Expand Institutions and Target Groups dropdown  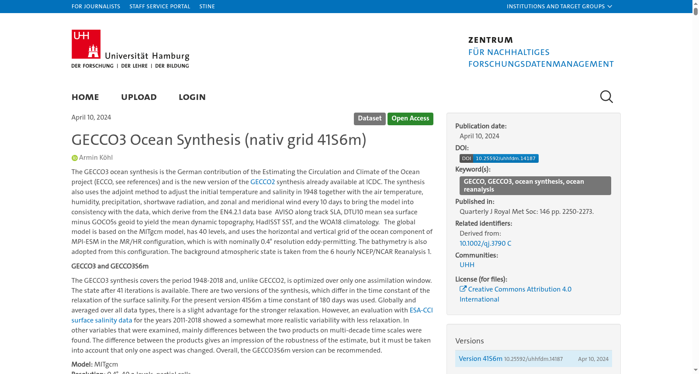(x=559, y=7)
